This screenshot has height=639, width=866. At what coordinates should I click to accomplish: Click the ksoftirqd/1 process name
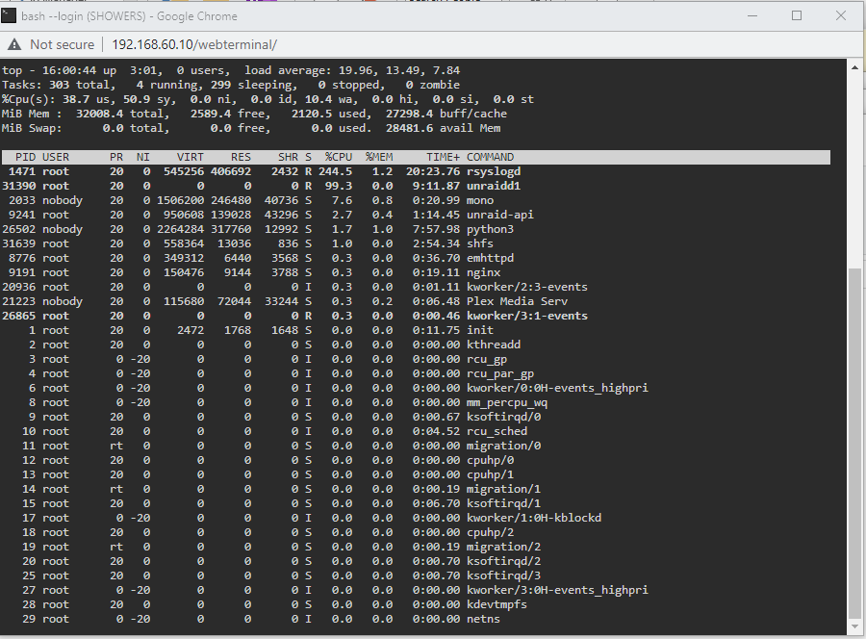pyautogui.click(x=503, y=503)
